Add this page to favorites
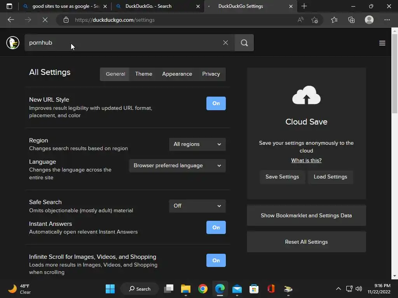The image size is (398, 298). [315, 20]
